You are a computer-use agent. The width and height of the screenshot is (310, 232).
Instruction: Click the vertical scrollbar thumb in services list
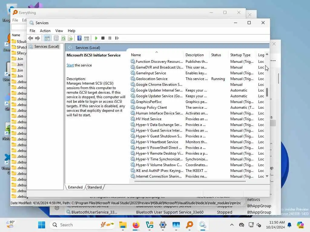click(x=267, y=92)
